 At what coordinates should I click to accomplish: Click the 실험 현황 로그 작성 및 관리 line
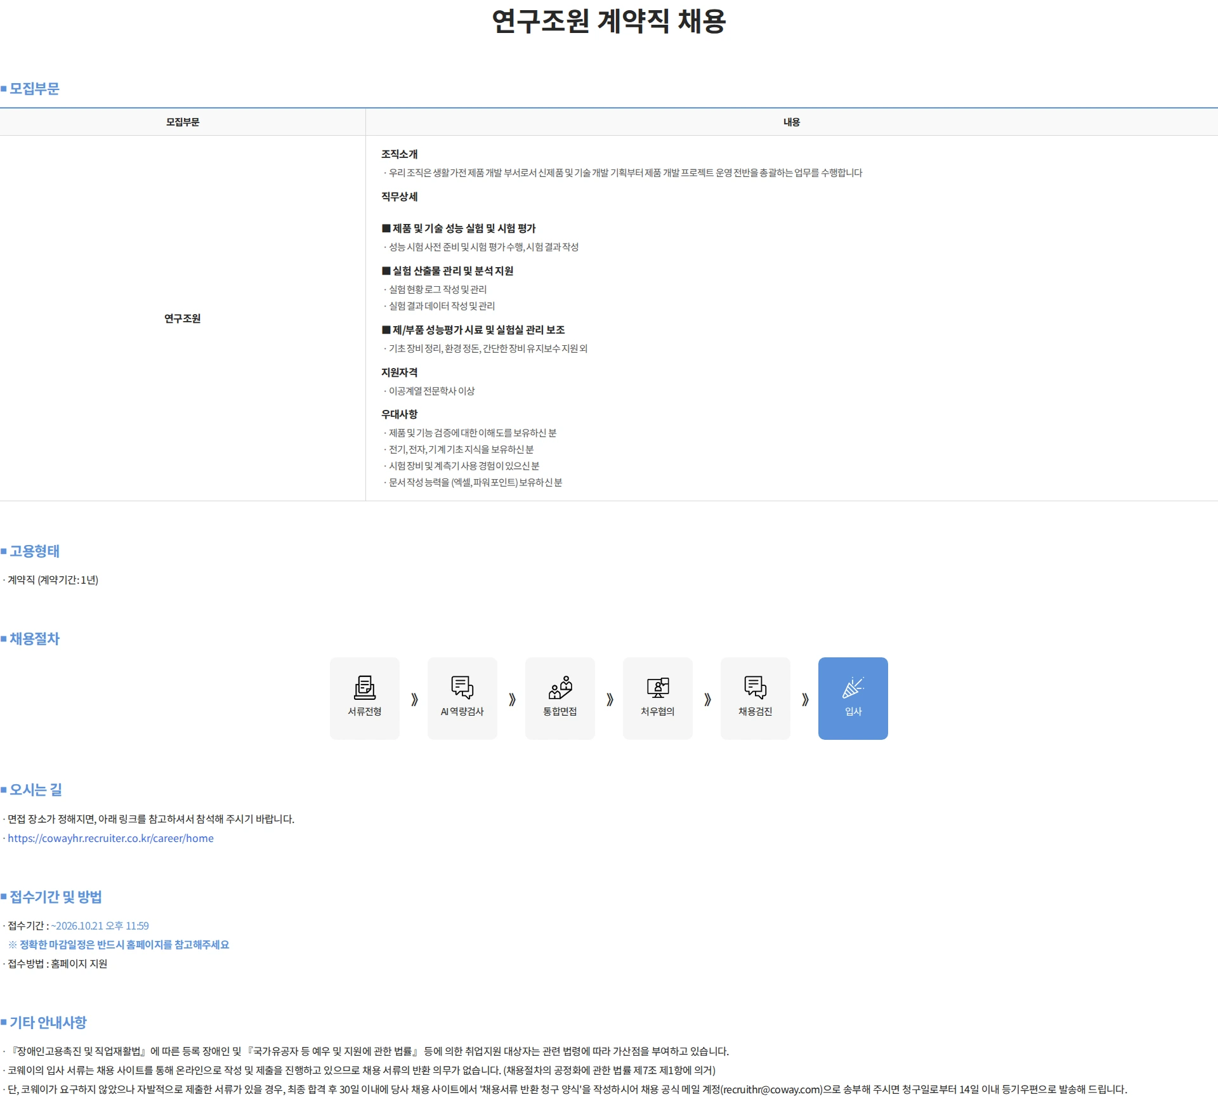[x=436, y=289]
